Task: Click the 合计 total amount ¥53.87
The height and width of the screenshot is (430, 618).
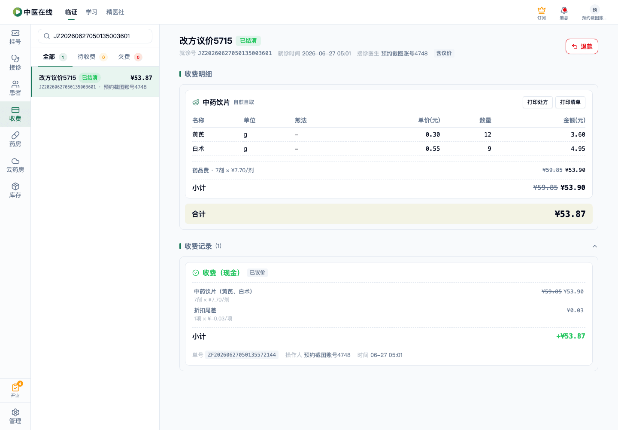Action: coord(570,214)
